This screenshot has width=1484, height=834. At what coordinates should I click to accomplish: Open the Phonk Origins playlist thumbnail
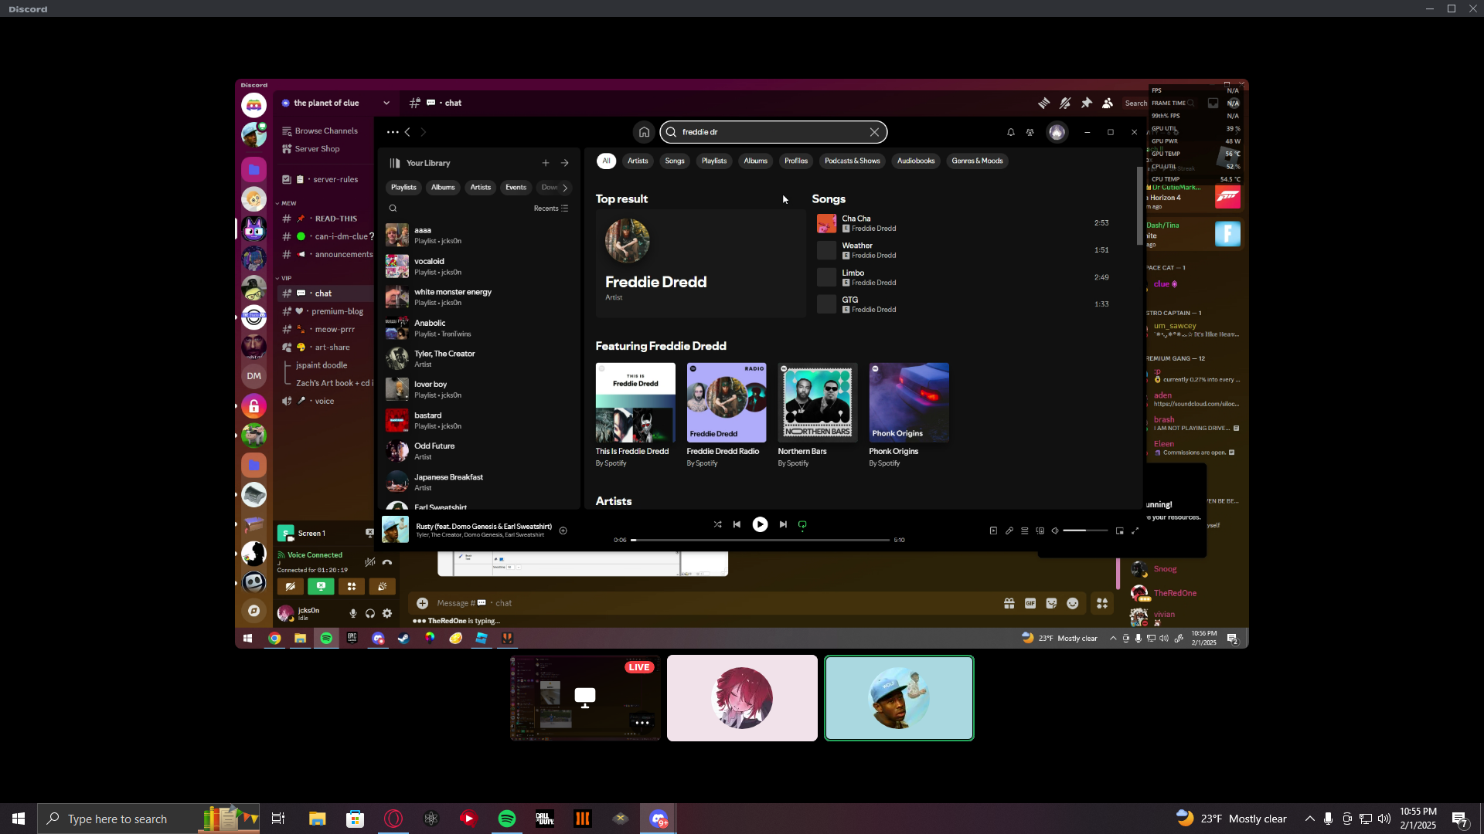[908, 402]
